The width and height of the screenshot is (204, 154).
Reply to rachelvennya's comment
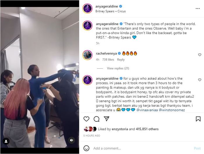pyautogui.click(x=121, y=60)
